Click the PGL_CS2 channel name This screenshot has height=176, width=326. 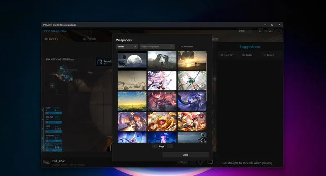click(x=58, y=161)
